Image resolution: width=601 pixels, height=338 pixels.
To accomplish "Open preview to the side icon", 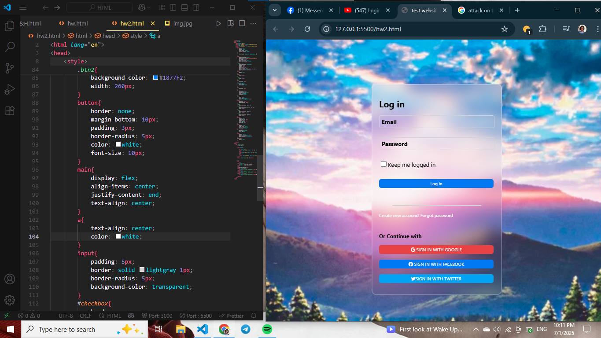I will 230,23.
